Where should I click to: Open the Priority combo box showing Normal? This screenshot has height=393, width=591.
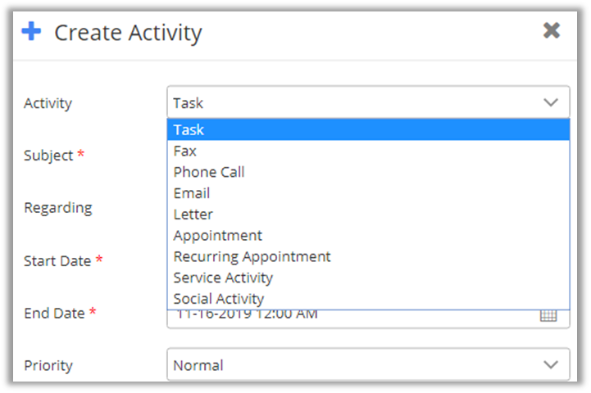pos(352,365)
